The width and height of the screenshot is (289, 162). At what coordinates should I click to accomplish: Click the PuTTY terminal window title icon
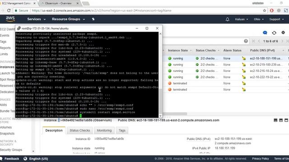19,28
